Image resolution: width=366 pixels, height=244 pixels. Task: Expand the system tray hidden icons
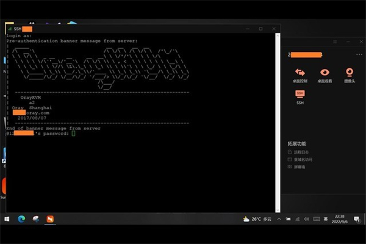[x=279, y=218]
